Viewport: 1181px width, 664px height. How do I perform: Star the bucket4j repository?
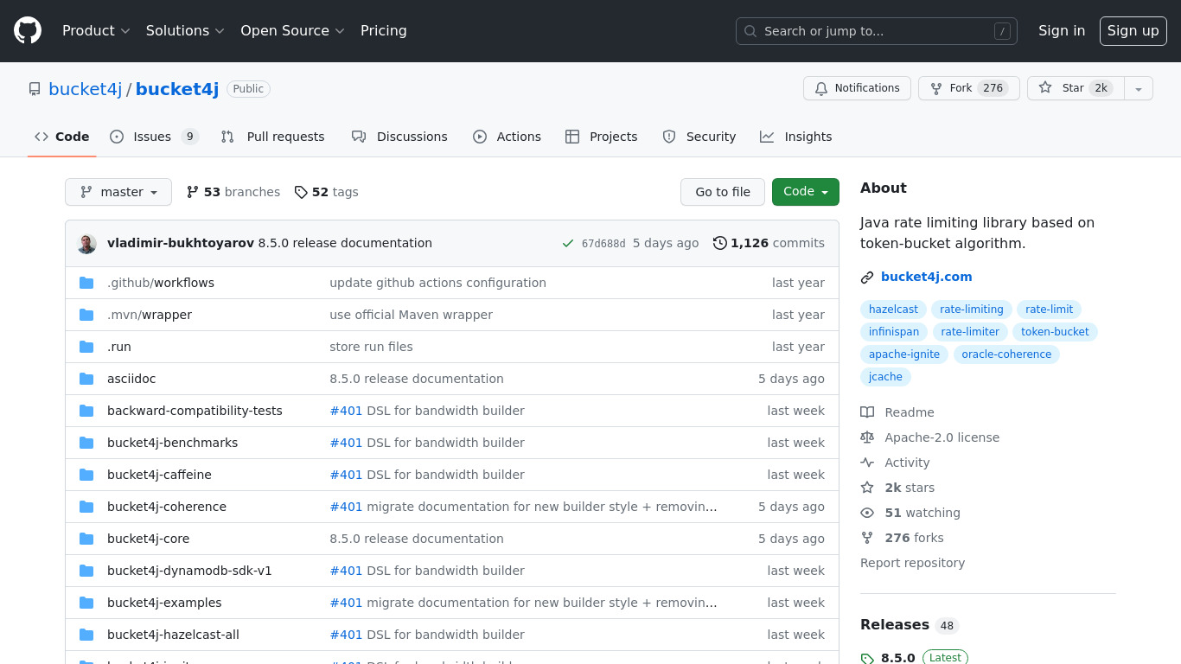pyautogui.click(x=1076, y=88)
